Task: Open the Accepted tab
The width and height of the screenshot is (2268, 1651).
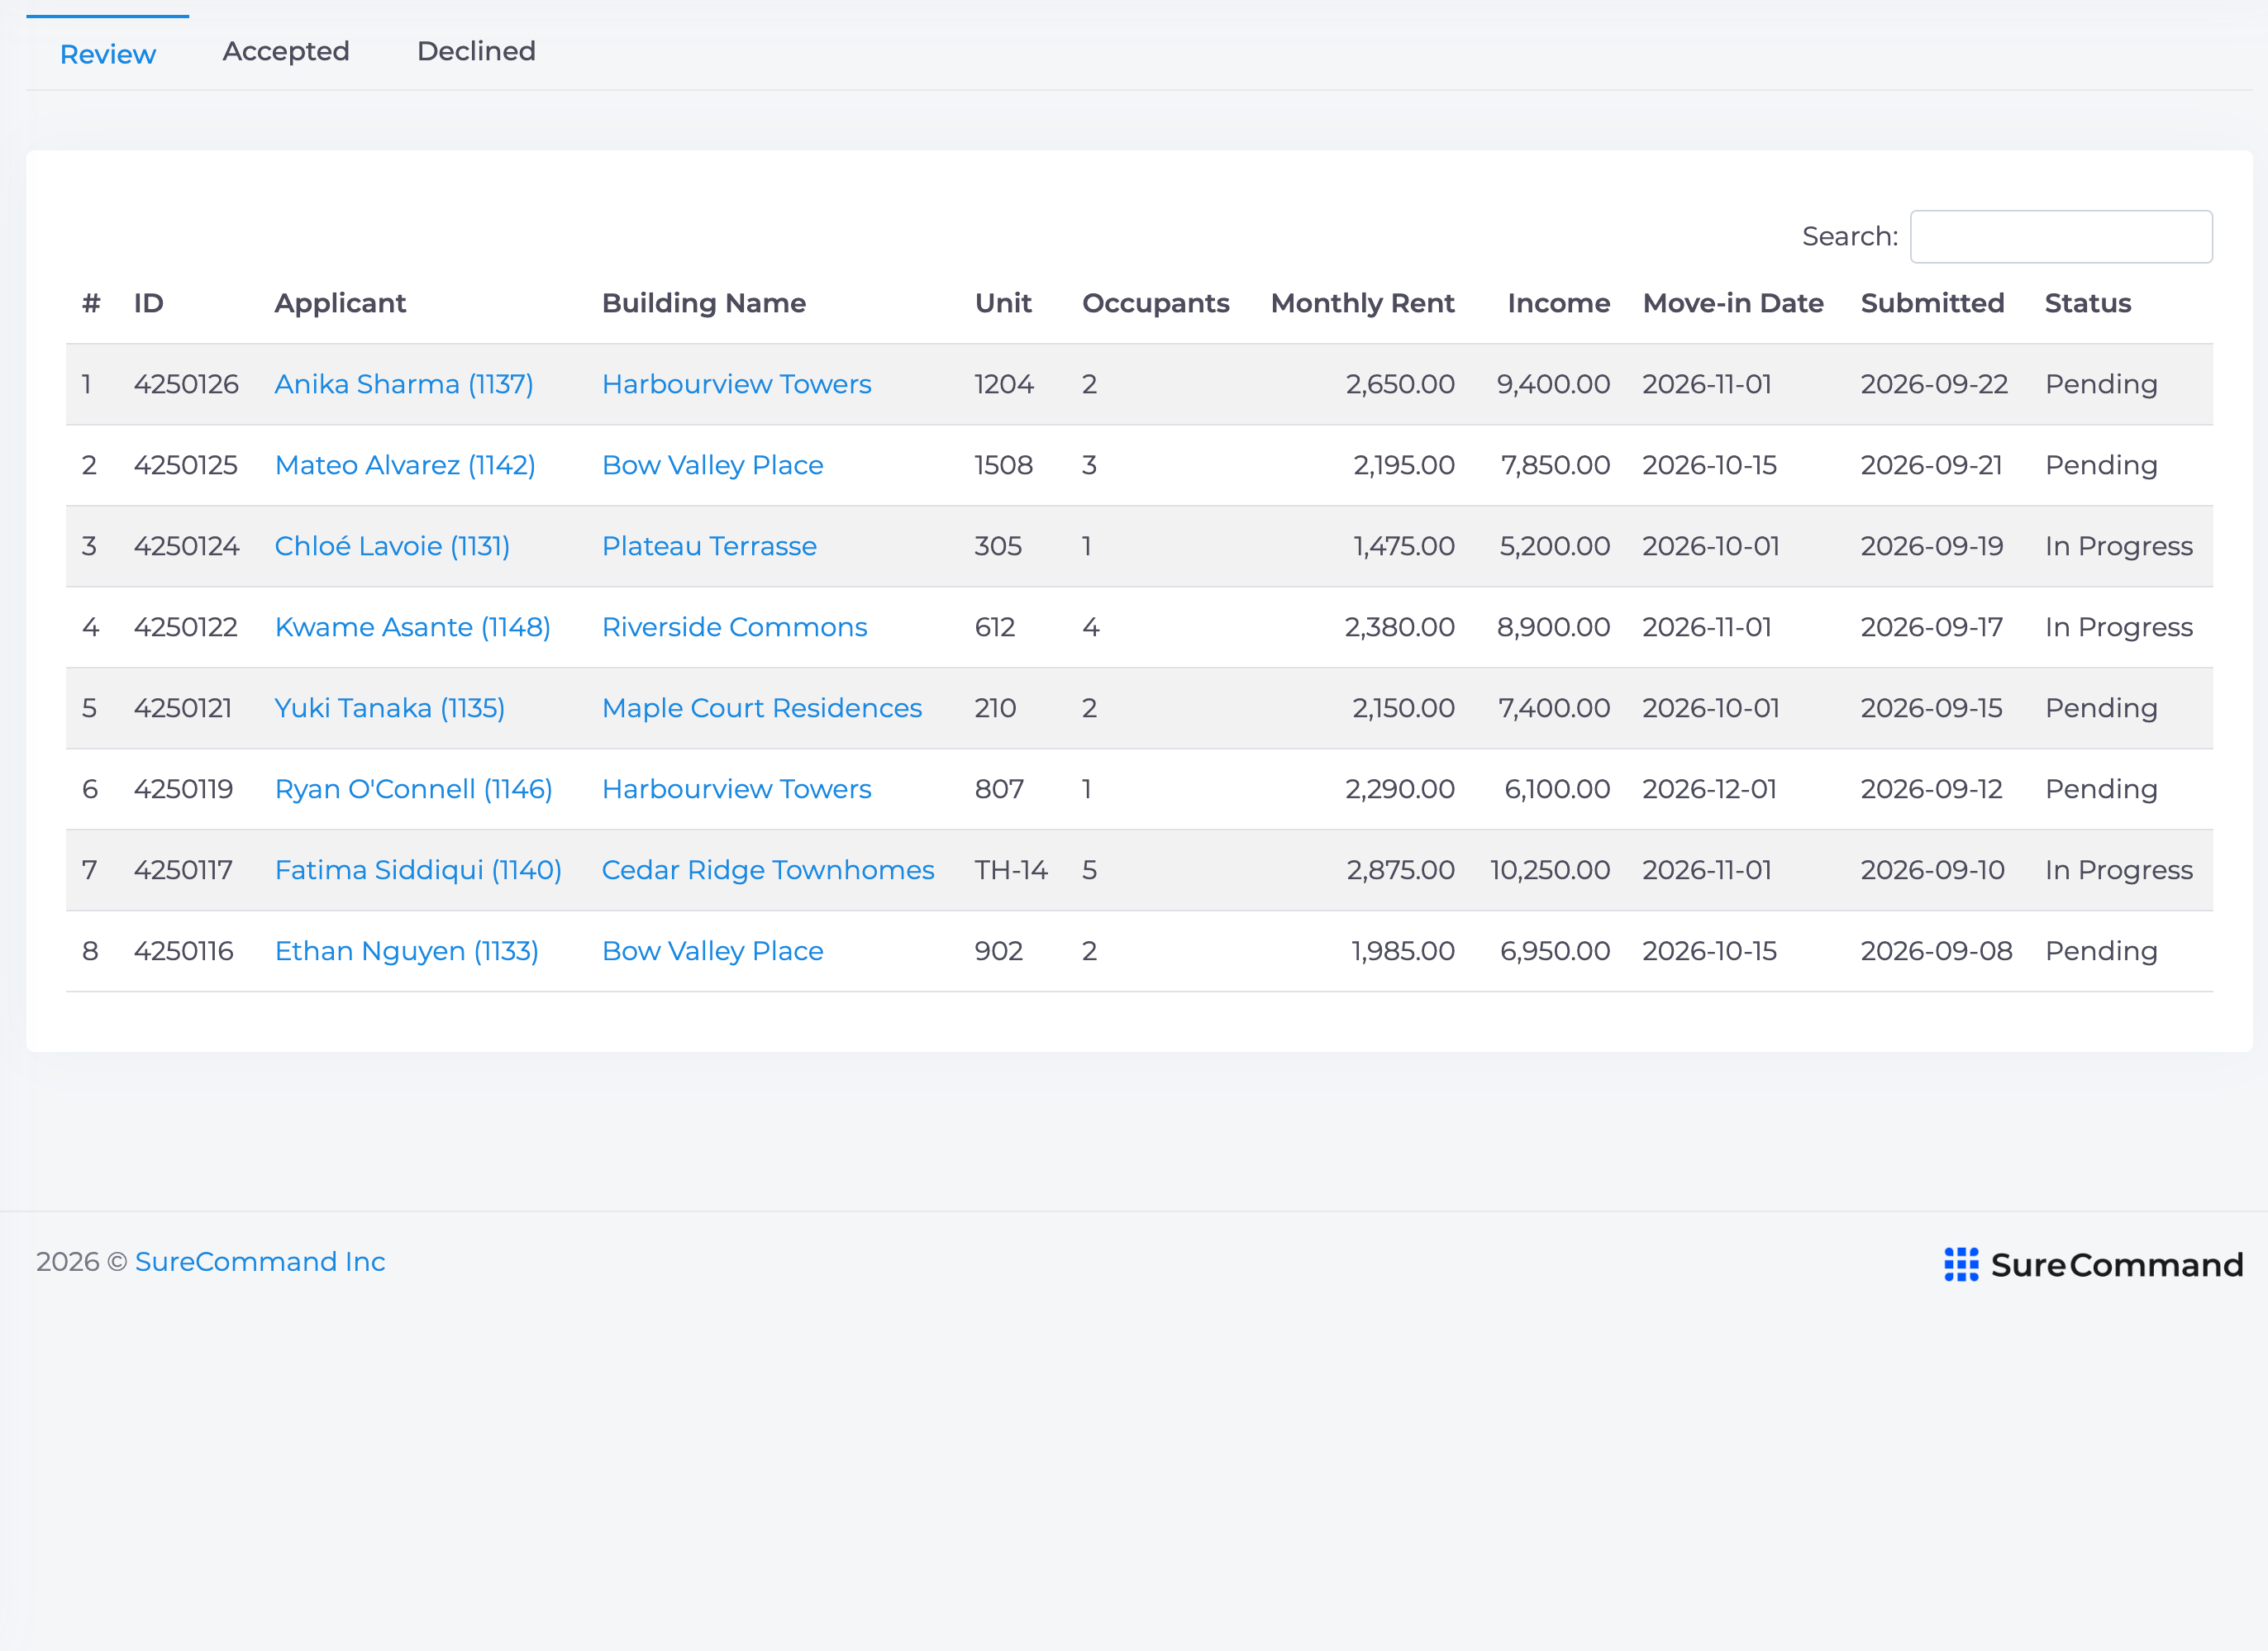Action: click(286, 51)
